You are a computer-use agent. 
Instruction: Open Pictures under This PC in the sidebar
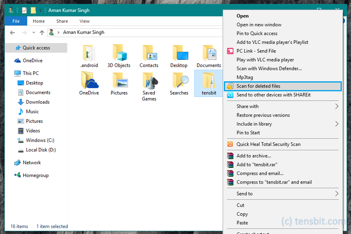coord(34,121)
